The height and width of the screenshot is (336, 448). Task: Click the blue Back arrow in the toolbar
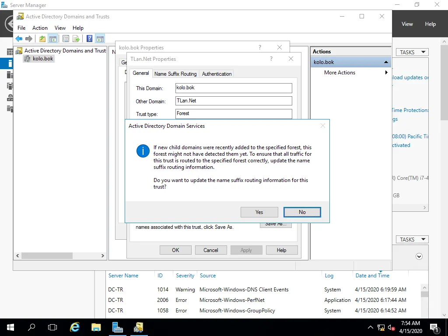pos(19,38)
